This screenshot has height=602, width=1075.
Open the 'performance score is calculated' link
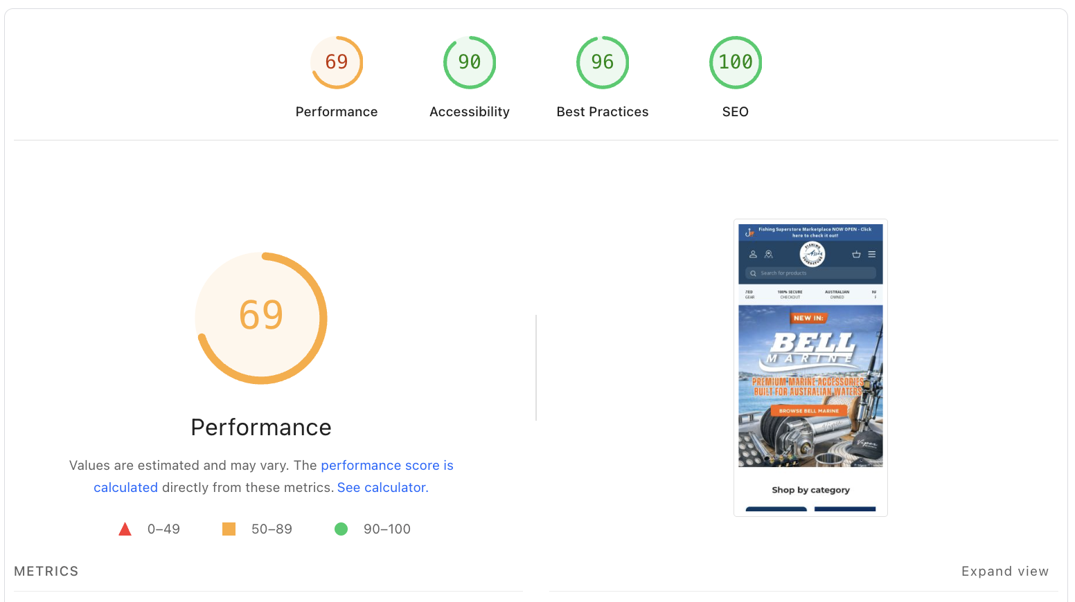click(x=387, y=466)
